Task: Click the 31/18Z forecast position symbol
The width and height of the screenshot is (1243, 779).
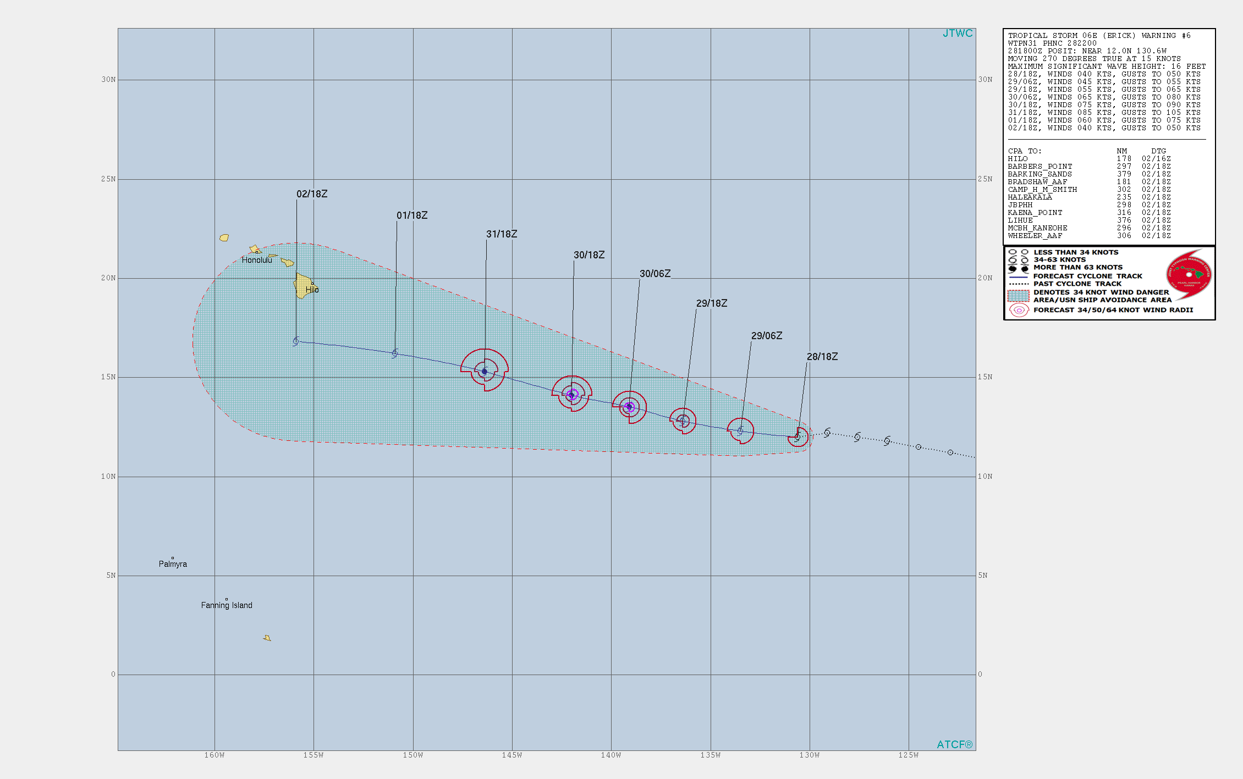Action: tap(485, 372)
